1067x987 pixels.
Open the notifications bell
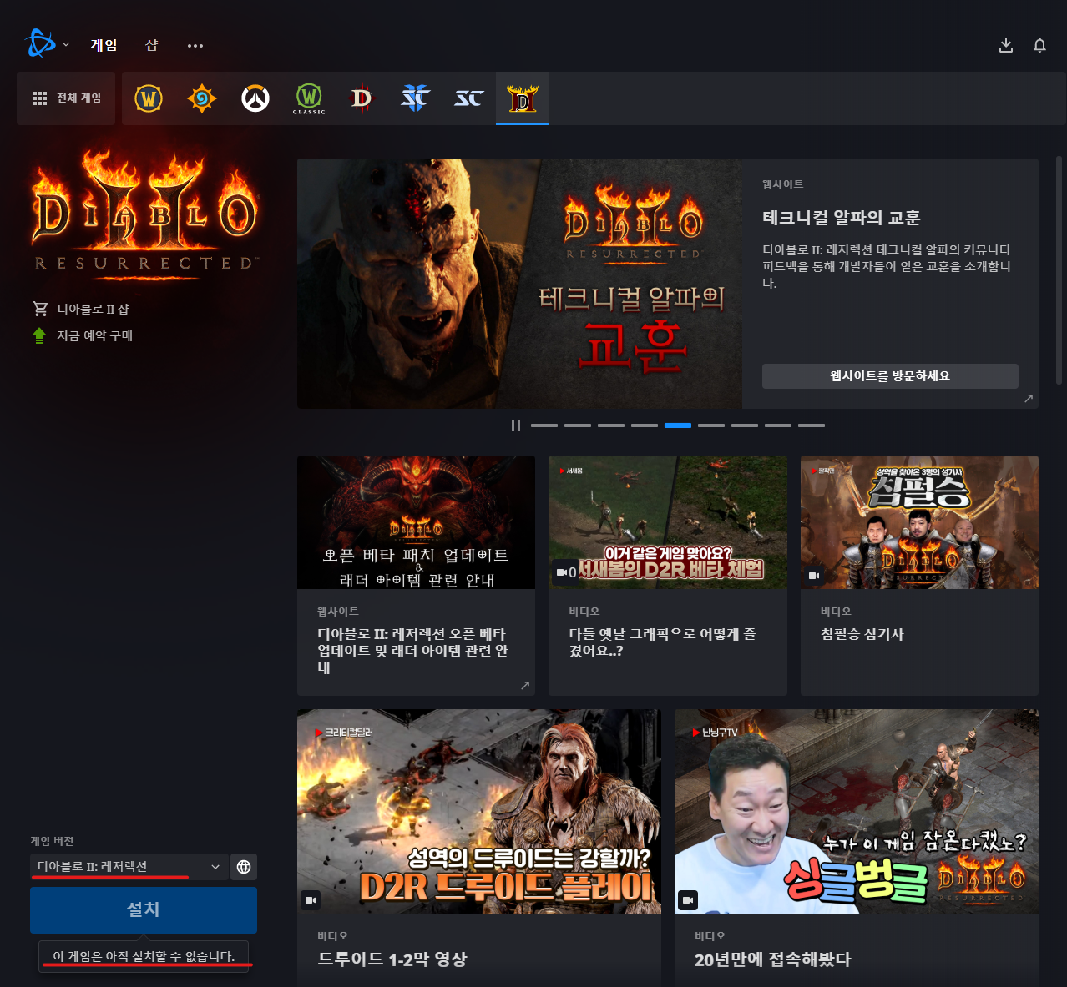(x=1039, y=45)
